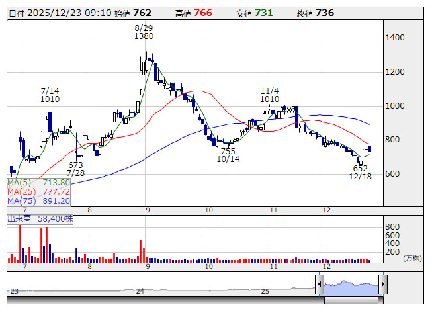This screenshot has width=432, height=311.
Task: Click the date 2025/12/23 09:10 in header
Action: (x=69, y=13)
